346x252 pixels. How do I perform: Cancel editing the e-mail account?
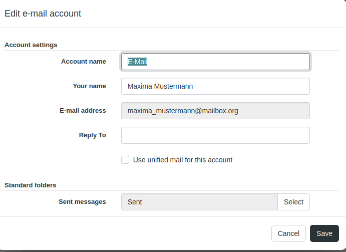288,233
